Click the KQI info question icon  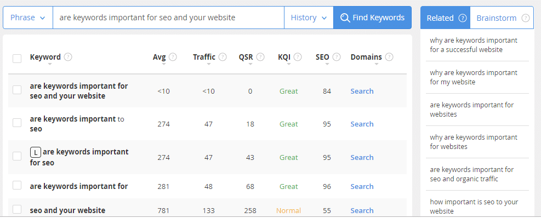click(x=298, y=58)
